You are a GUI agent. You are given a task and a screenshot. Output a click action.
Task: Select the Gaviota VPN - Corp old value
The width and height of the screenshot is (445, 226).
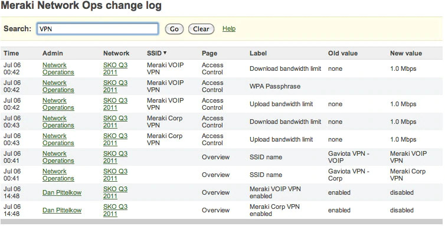click(349, 175)
